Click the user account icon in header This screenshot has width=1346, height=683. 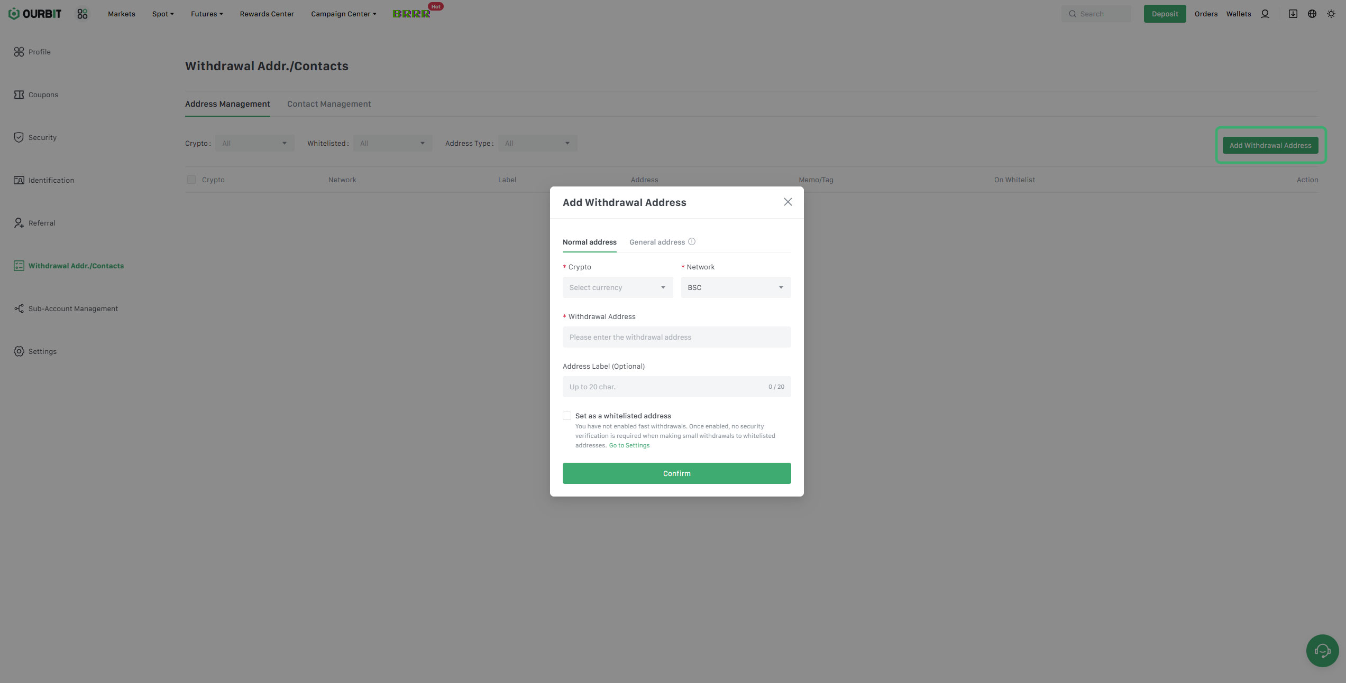1265,14
